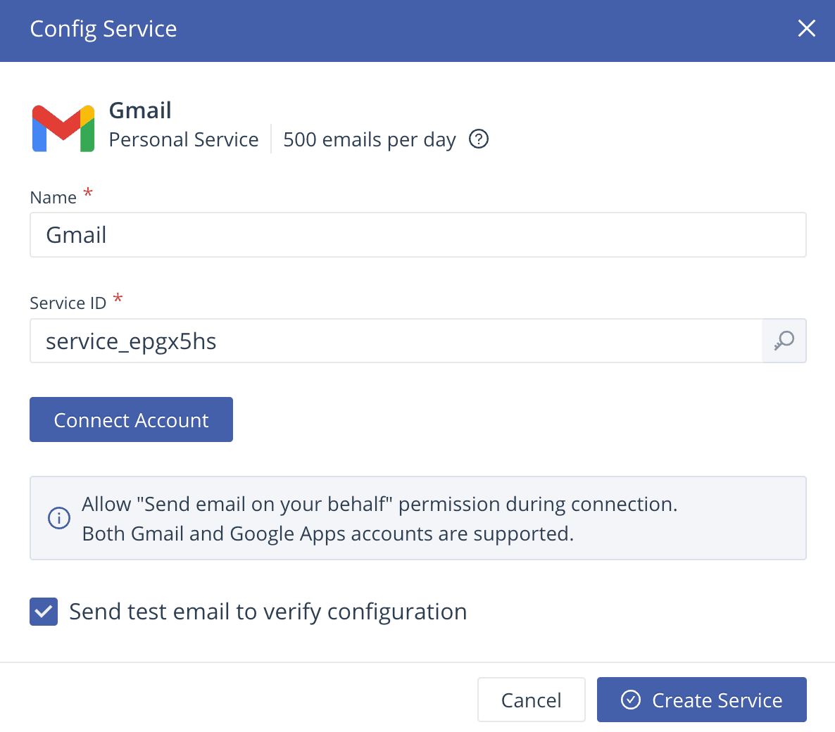The width and height of the screenshot is (835, 732).
Task: Uncheck "Send test email to verify configuration"
Action: tap(43, 612)
